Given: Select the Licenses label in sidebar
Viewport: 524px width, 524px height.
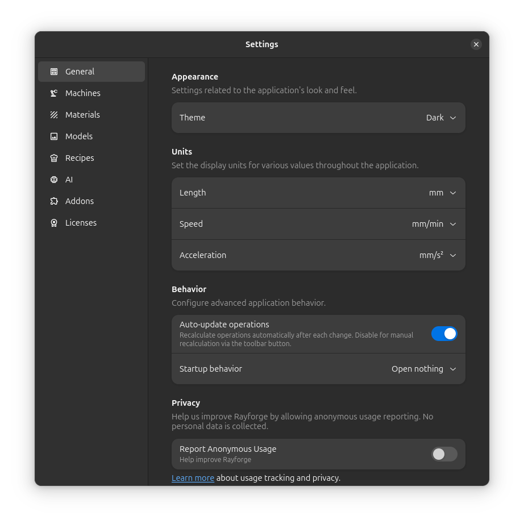Looking at the screenshot, I should pos(81,223).
